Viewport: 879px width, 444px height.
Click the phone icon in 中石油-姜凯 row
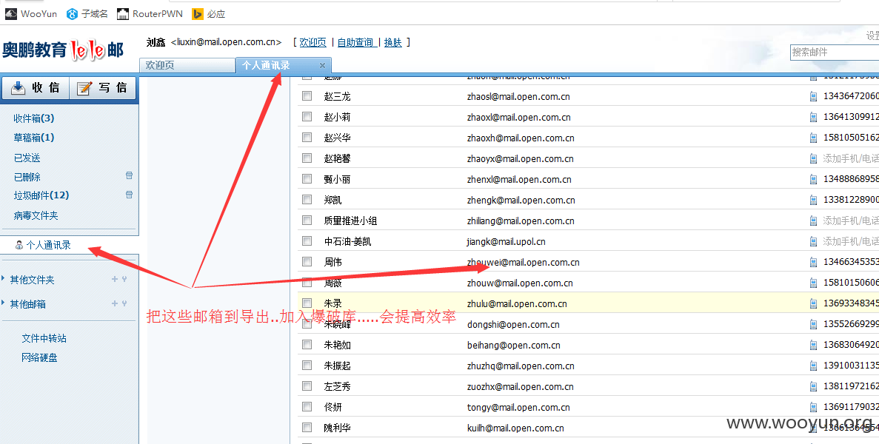813,241
